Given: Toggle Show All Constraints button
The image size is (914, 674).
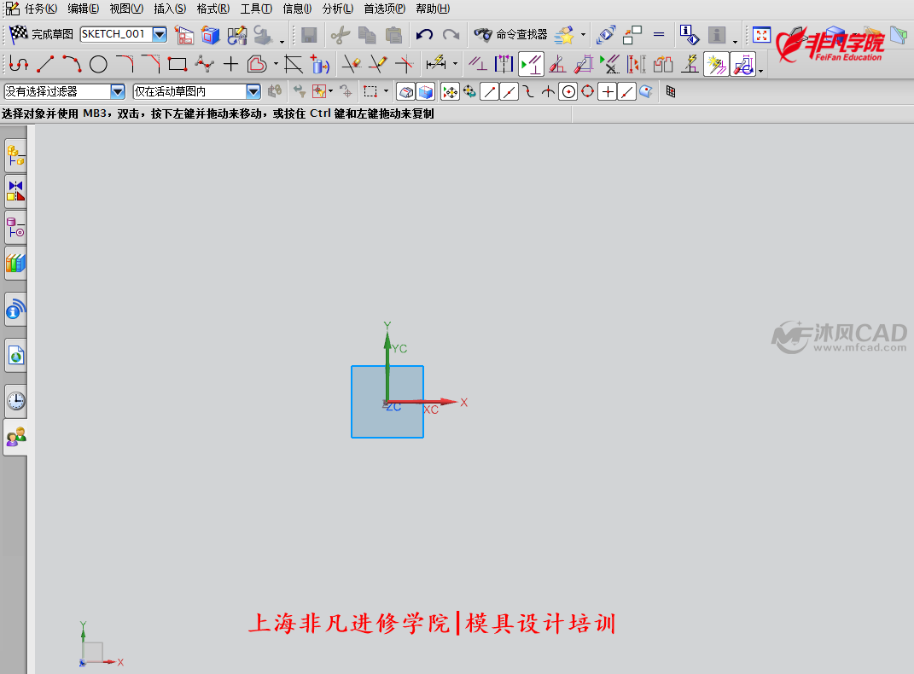Looking at the screenshot, I should pos(531,64).
